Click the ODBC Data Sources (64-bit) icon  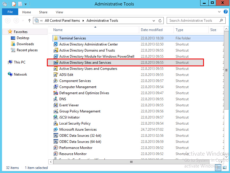point(56,142)
